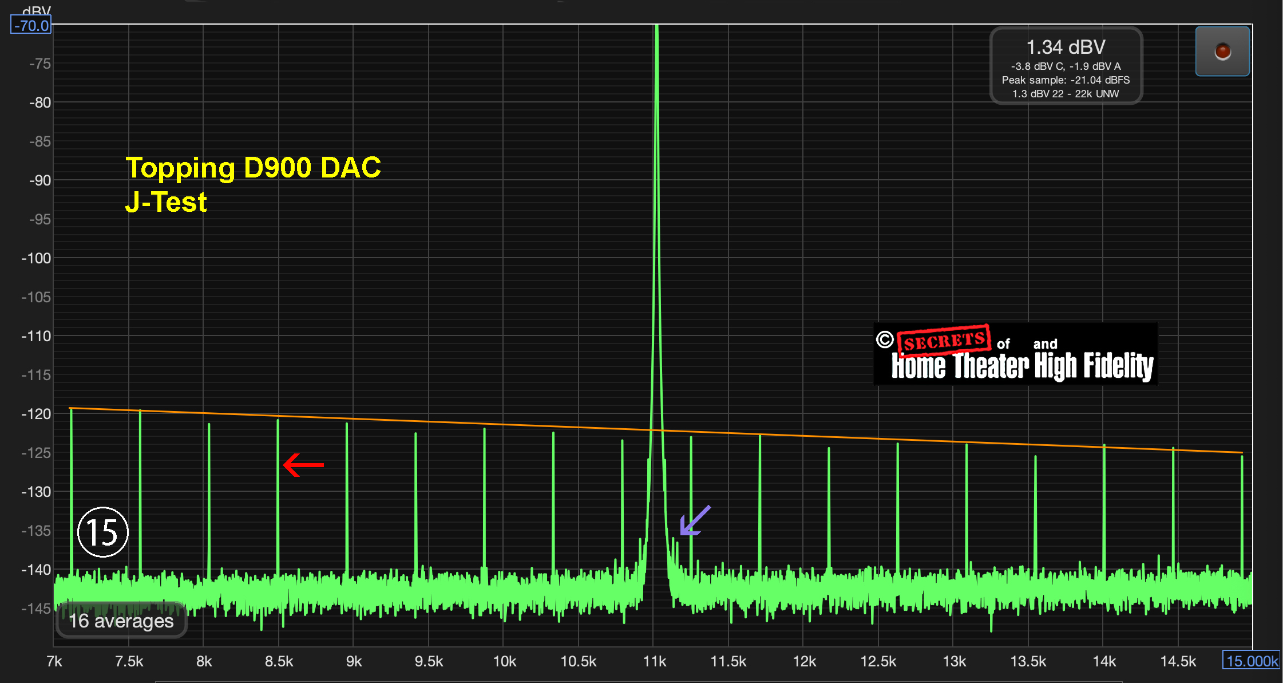The height and width of the screenshot is (683, 1283).
Task: Click the 1.34 dBV level readout
Action: pyautogui.click(x=1066, y=47)
